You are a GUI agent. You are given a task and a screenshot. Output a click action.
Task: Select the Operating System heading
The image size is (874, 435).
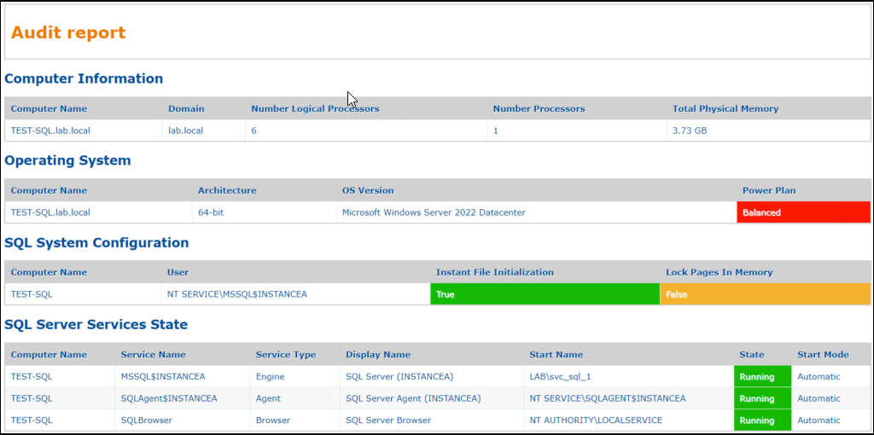(67, 160)
